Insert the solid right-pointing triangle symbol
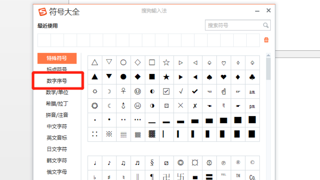Image resolution: width=320 pixels, height=180 pixels. [x=181, y=77]
